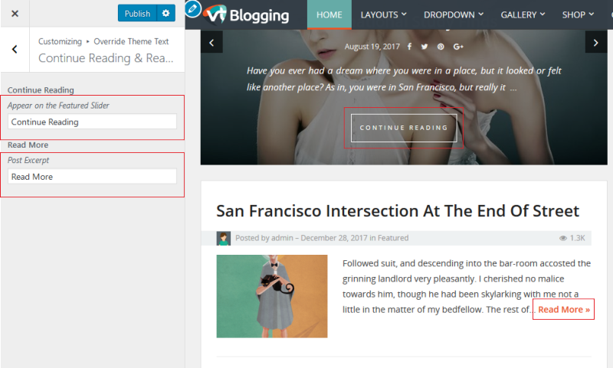The width and height of the screenshot is (613, 368).
Task: Expand the Dropdown nav menu
Action: click(454, 15)
